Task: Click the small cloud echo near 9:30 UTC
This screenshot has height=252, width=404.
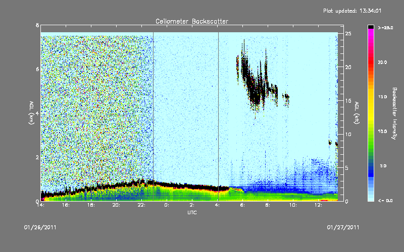Action: 286,97
